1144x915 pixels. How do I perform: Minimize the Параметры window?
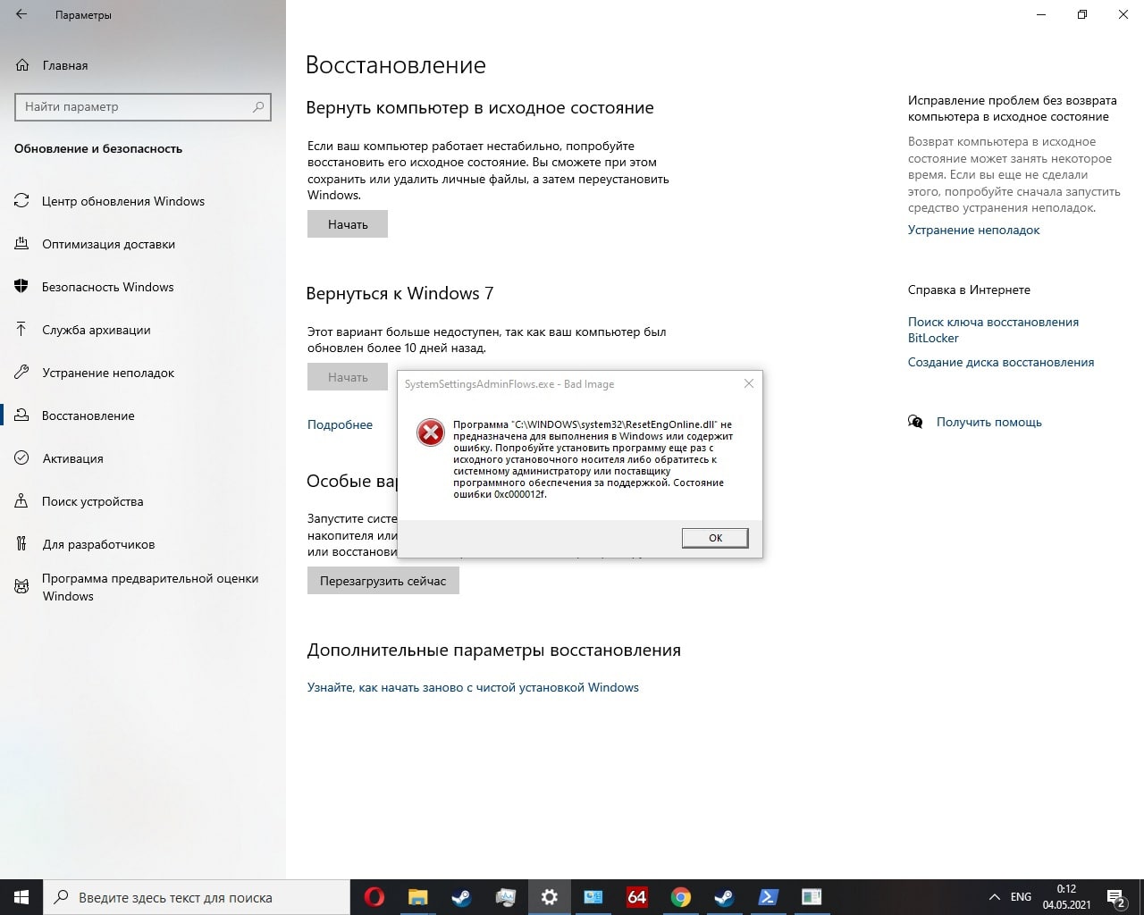tap(1041, 15)
